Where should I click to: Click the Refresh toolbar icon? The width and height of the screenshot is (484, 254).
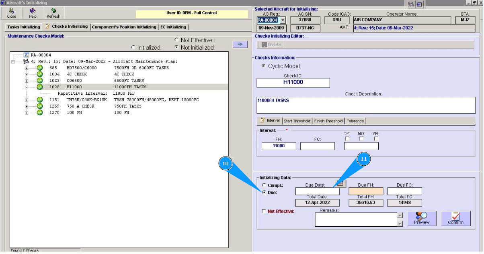[x=53, y=13]
